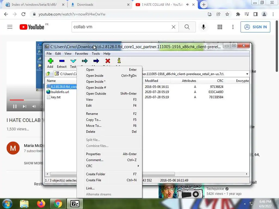
Task: Mute the YouTube tab via speaker icon
Action: [187, 5]
